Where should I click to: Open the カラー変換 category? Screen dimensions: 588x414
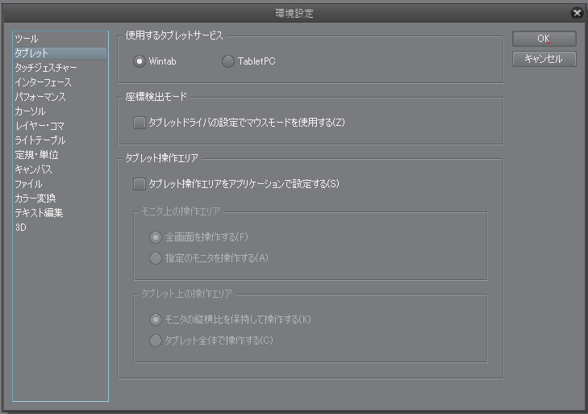(60, 199)
